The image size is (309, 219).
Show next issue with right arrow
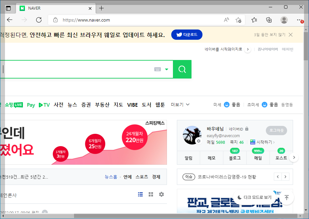point(285,177)
